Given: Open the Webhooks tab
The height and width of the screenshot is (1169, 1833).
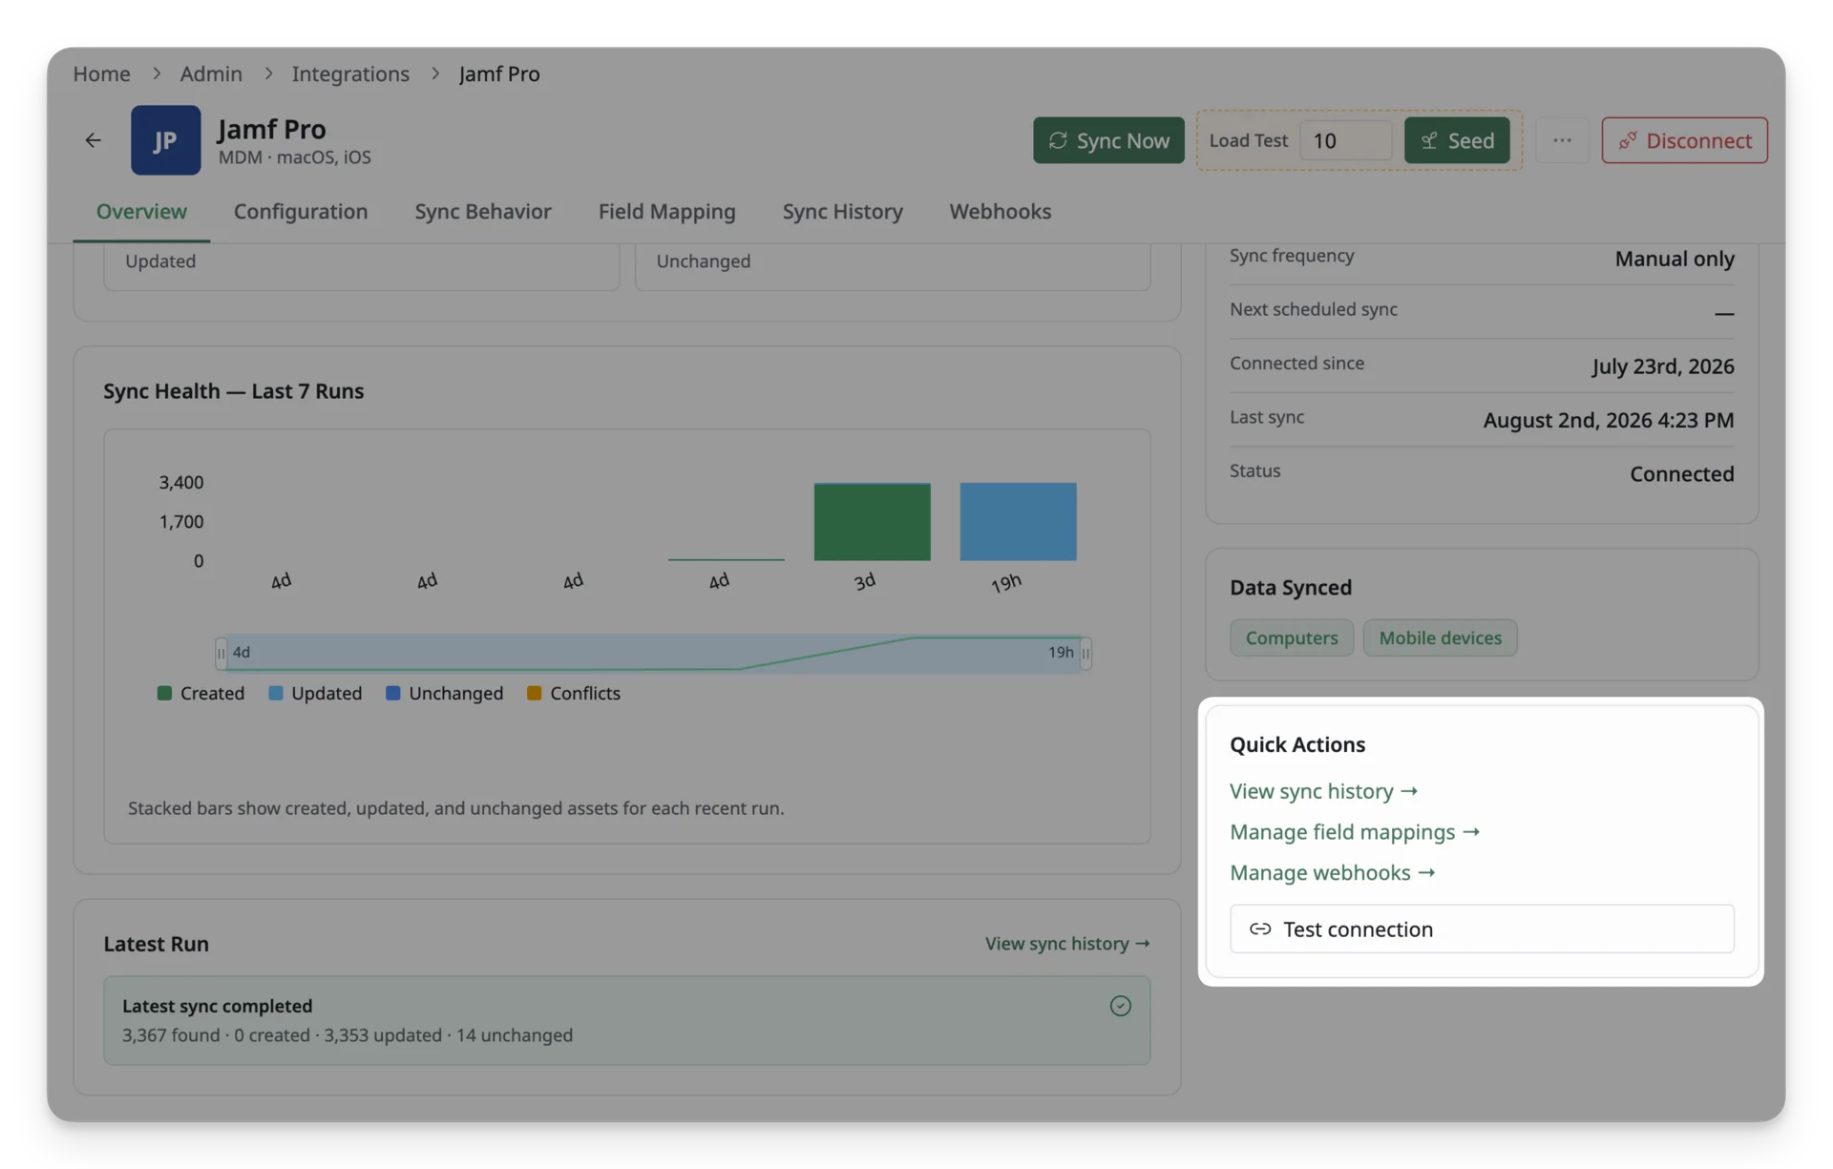Looking at the screenshot, I should [x=1000, y=211].
